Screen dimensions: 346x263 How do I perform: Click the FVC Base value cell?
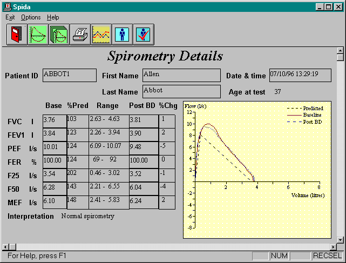pyautogui.click(x=54, y=121)
